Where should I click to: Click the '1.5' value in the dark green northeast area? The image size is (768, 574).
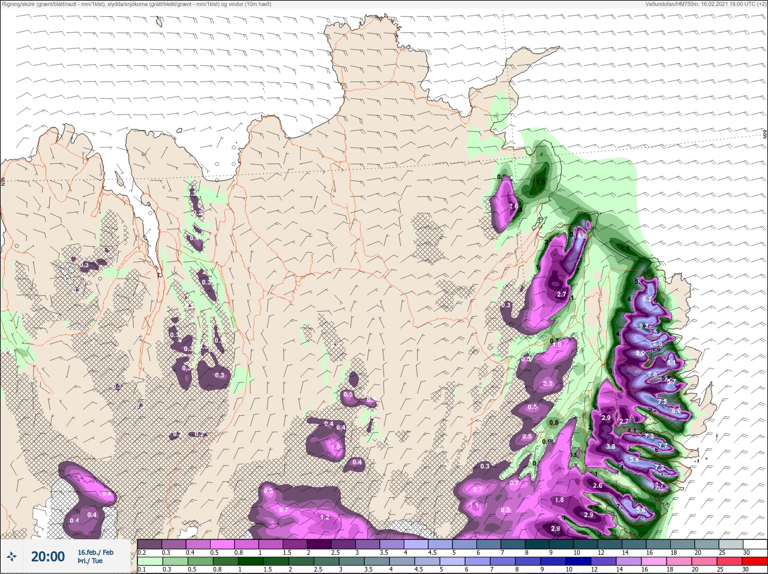[541, 182]
